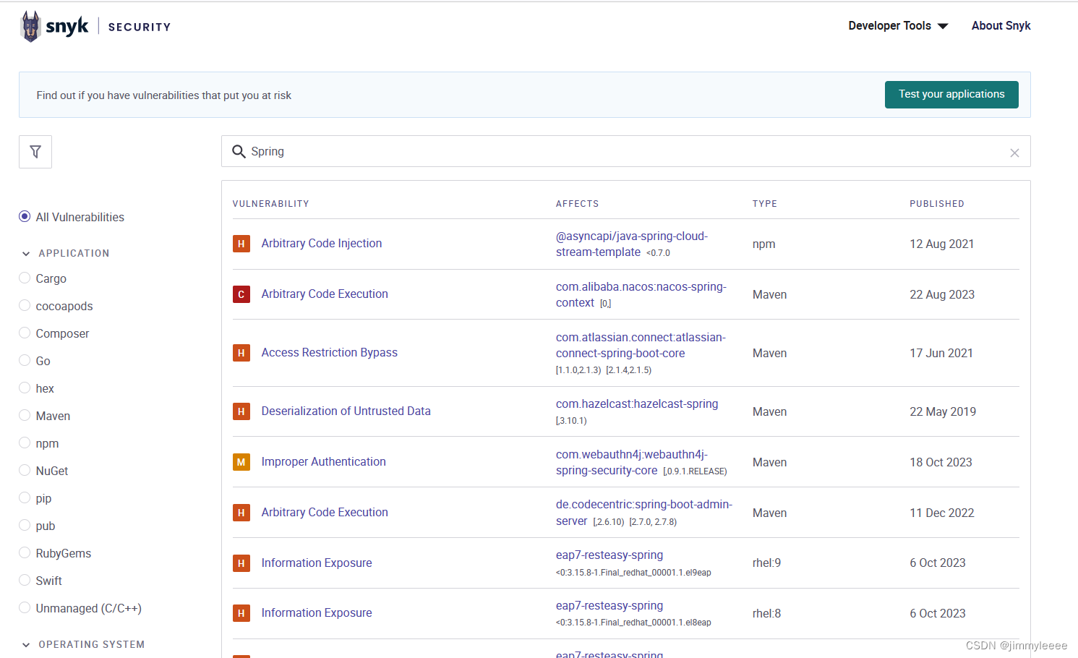Open the Access Restriction Bypass vulnerability
The height and width of the screenshot is (658, 1078).
pyautogui.click(x=329, y=353)
